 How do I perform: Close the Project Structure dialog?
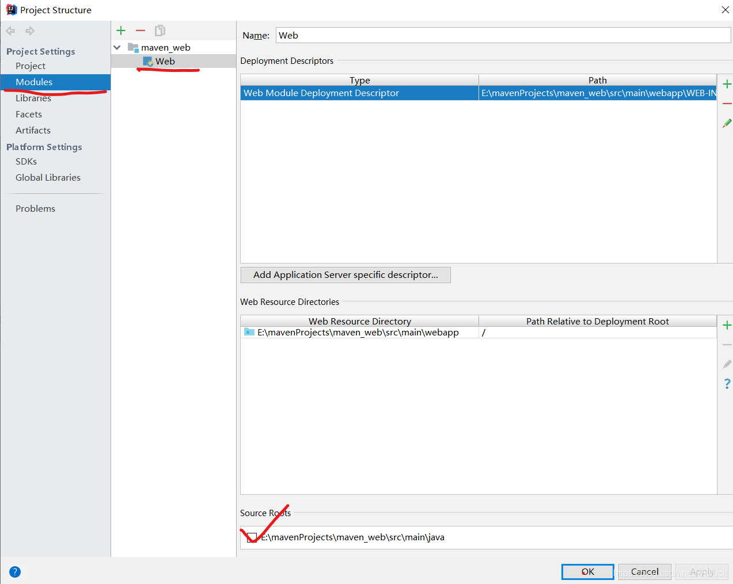pyautogui.click(x=726, y=10)
